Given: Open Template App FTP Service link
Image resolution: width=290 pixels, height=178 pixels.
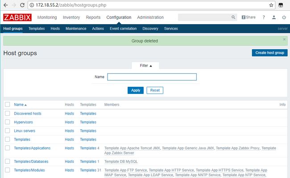Looking at the screenshot, I should pyautogui.click(x=125, y=170).
